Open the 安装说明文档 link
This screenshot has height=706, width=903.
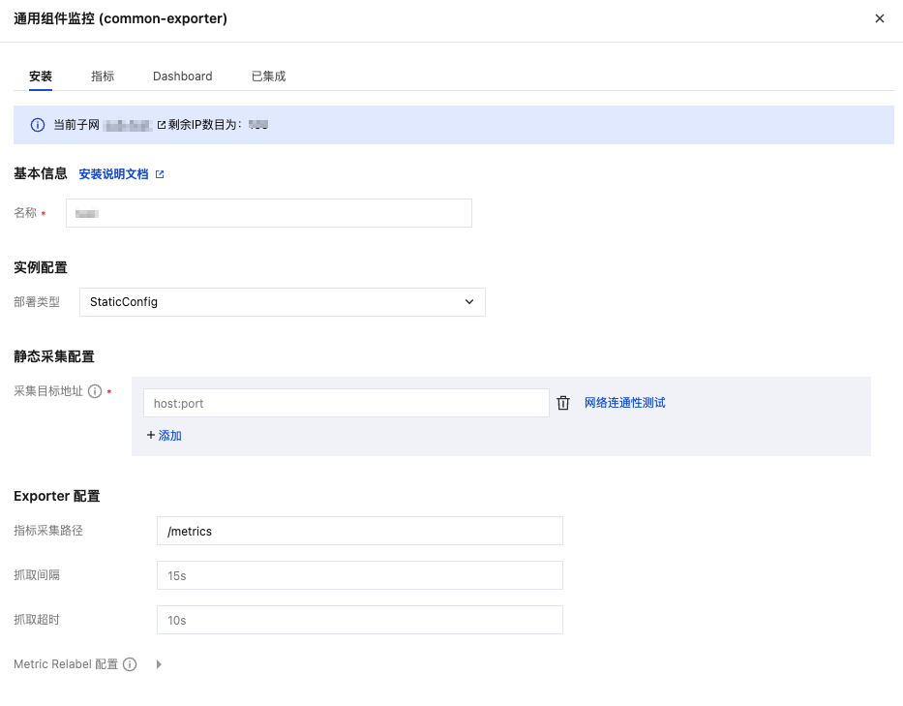pos(114,174)
